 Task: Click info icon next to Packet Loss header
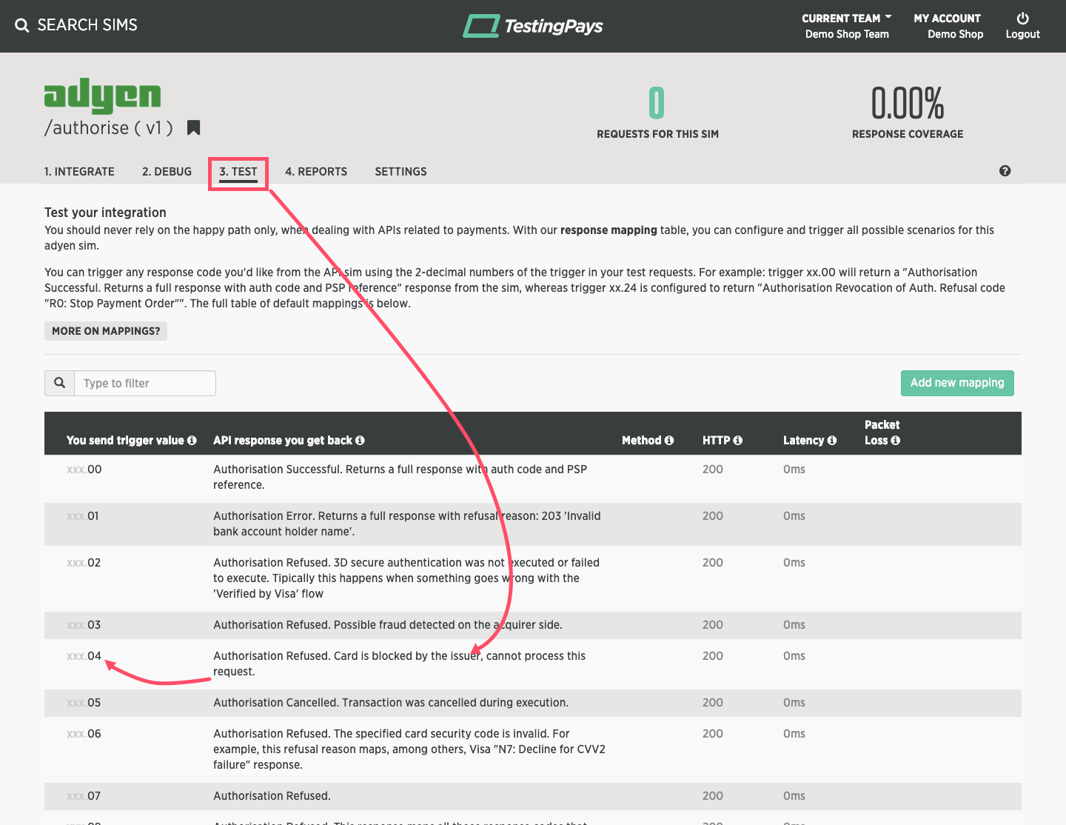pyautogui.click(x=896, y=440)
